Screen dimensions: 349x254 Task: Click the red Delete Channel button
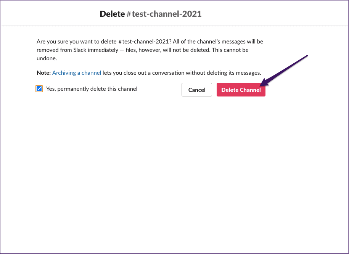pyautogui.click(x=241, y=90)
